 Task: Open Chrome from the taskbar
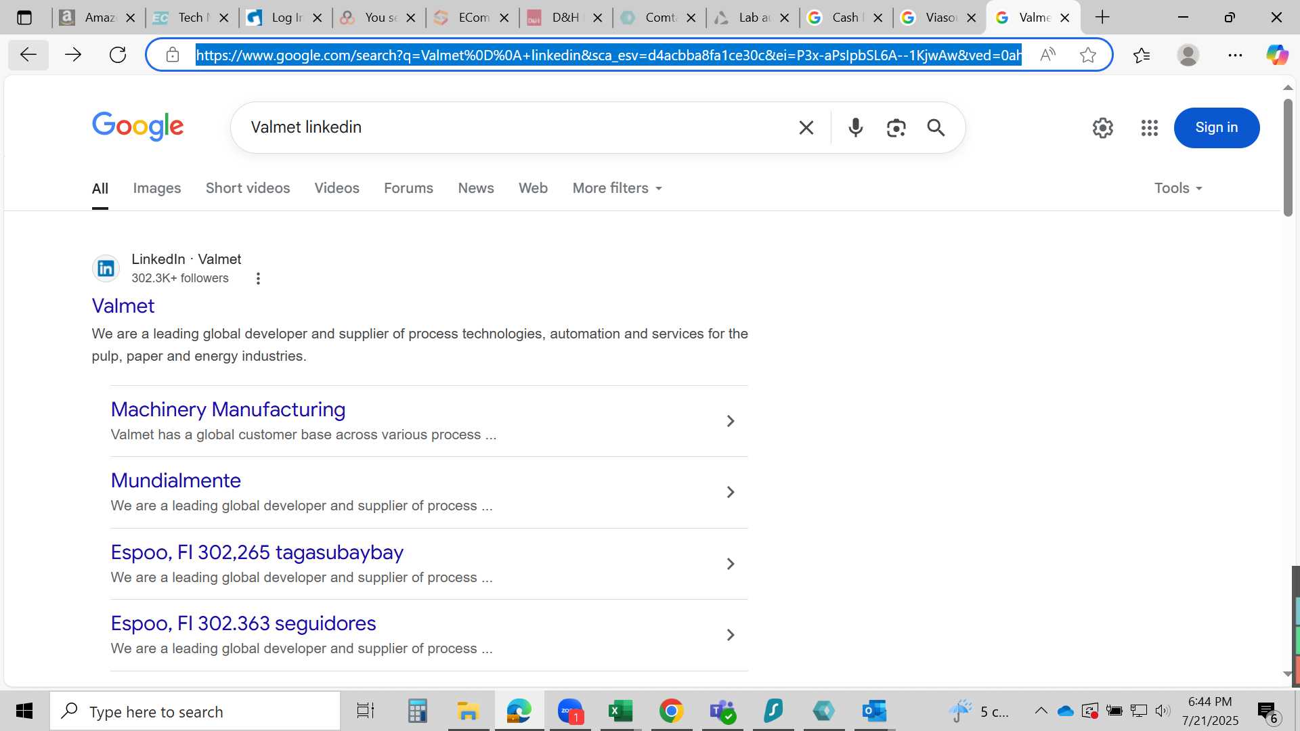[x=671, y=711]
